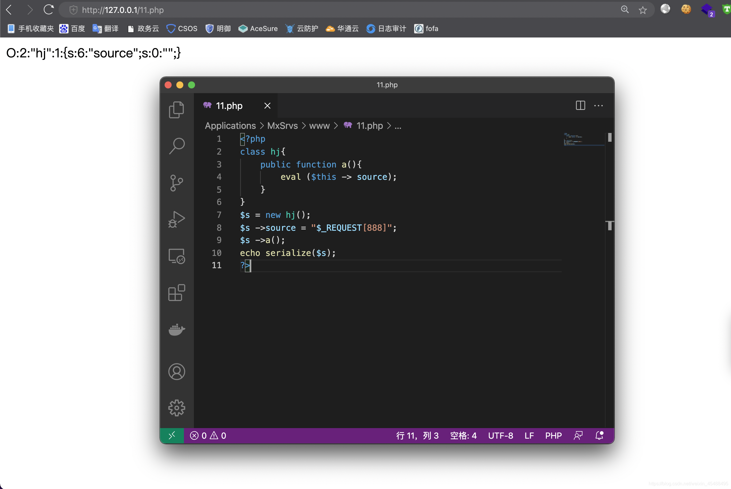Screen dimensions: 731x489
Task: Click "class hj{" on line 2
Action: (x=263, y=152)
